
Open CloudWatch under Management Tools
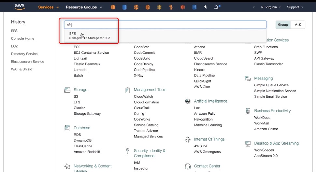pyautogui.click(x=143, y=96)
